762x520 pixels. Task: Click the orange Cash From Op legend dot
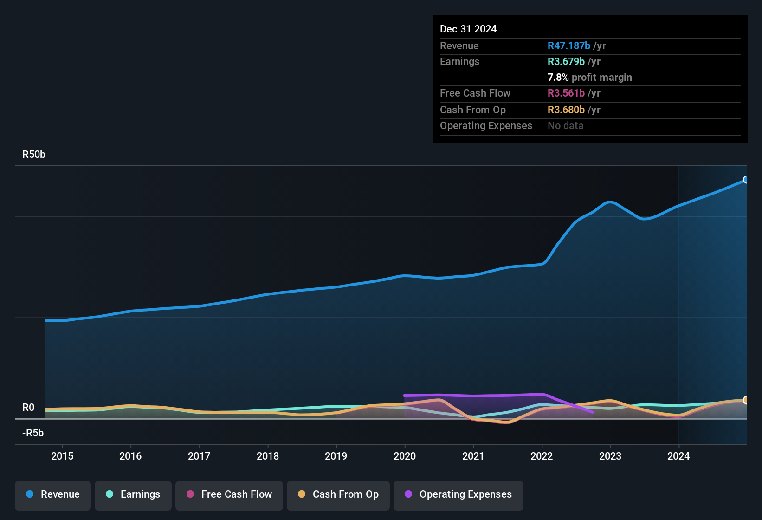[302, 494]
